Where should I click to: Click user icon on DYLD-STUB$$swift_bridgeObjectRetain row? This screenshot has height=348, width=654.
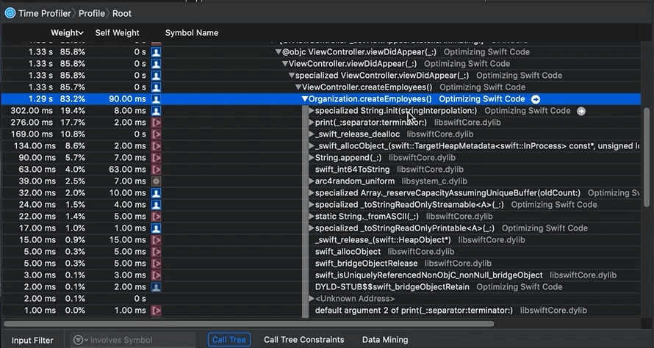[156, 287]
